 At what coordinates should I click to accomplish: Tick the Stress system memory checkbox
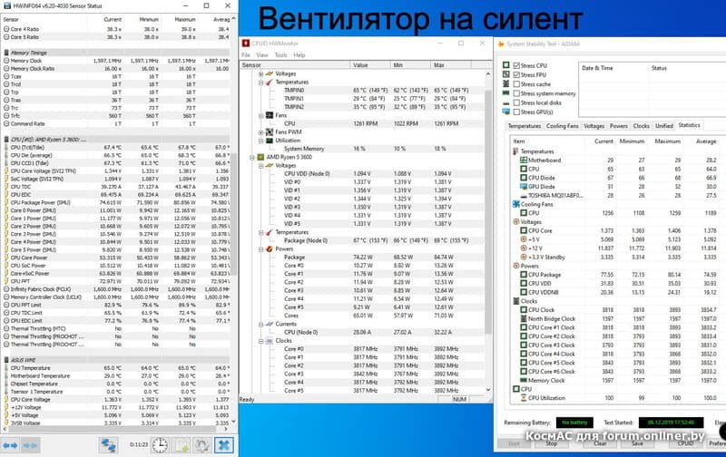(516, 93)
